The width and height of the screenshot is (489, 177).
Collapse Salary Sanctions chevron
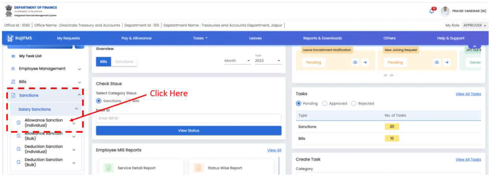[x=76, y=108]
